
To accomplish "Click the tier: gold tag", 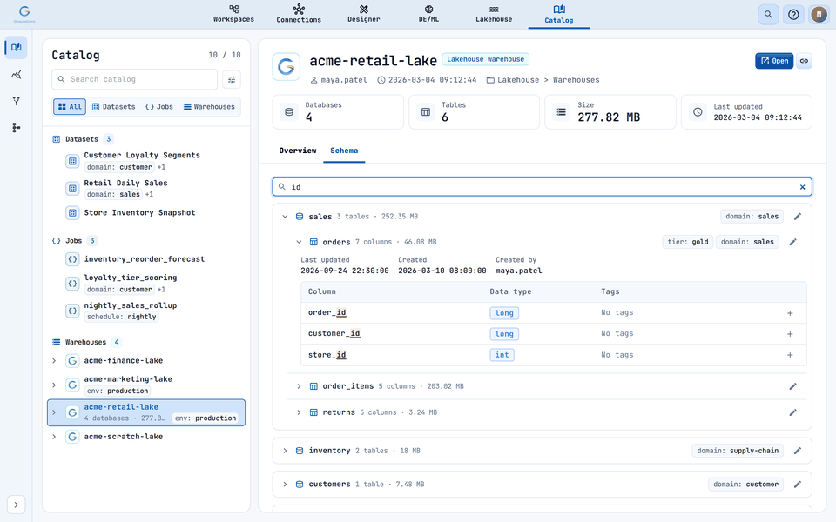I will 688,242.
